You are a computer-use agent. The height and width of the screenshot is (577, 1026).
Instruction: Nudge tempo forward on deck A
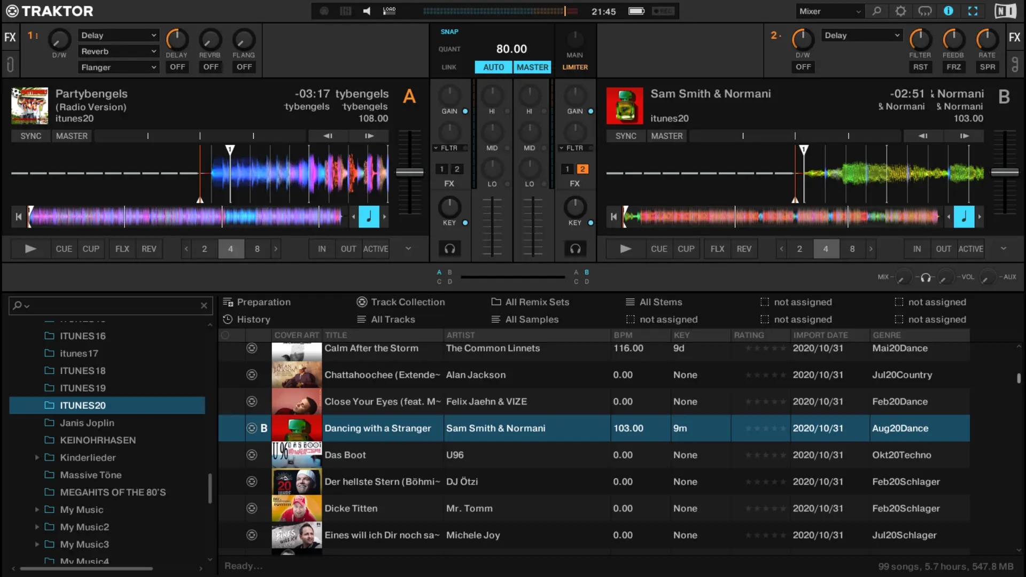click(369, 136)
